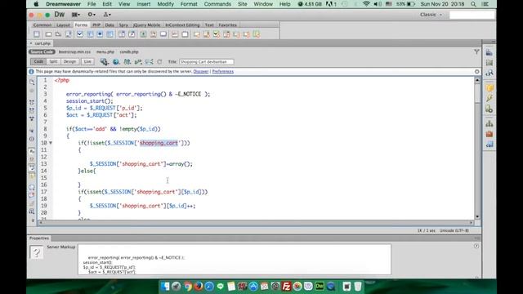Toggle Live view on
523x294 pixels.
(x=87, y=62)
